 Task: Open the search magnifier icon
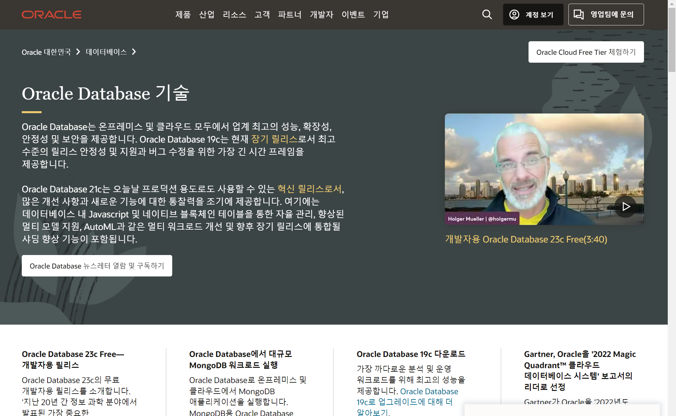click(487, 15)
